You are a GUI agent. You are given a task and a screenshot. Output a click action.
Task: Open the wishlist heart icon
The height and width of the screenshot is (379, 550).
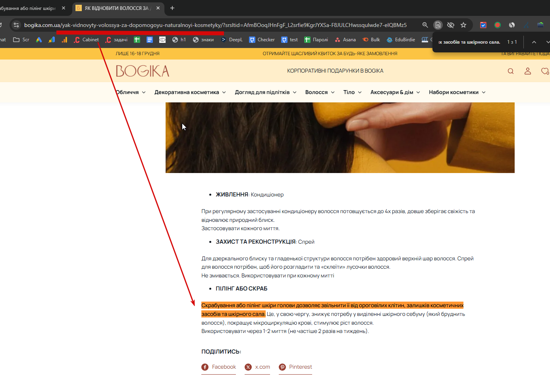click(545, 71)
